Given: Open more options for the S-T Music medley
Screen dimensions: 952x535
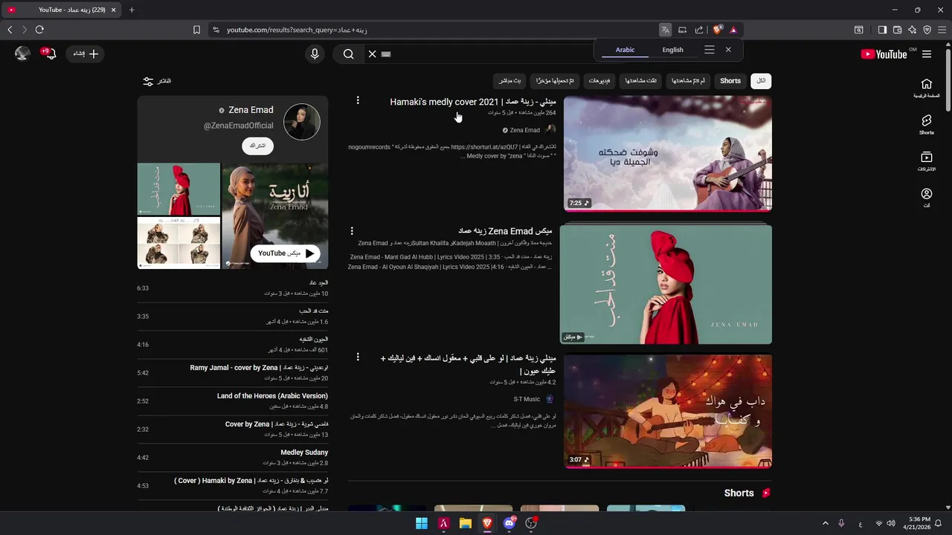Looking at the screenshot, I should click(358, 357).
